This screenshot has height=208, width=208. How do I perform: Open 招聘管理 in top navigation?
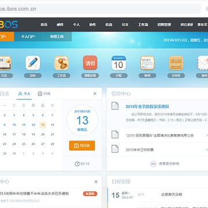pyautogui.click(x=164, y=25)
